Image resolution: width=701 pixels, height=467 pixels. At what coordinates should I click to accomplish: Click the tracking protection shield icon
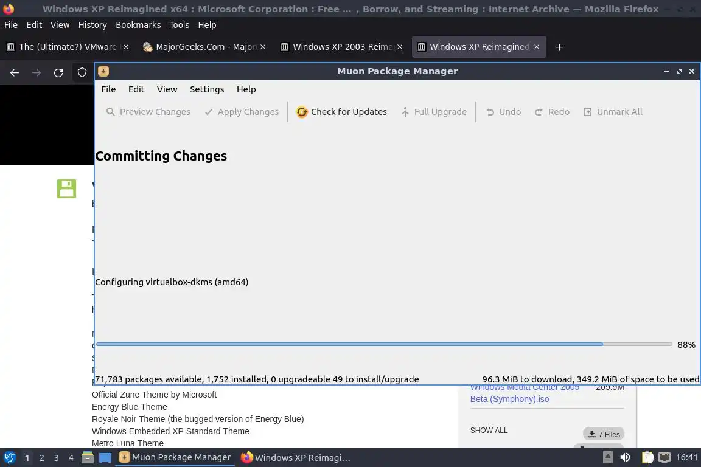pyautogui.click(x=82, y=73)
